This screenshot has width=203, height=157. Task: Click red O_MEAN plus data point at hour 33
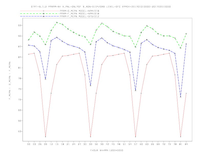pyautogui.click(x=90, y=137)
